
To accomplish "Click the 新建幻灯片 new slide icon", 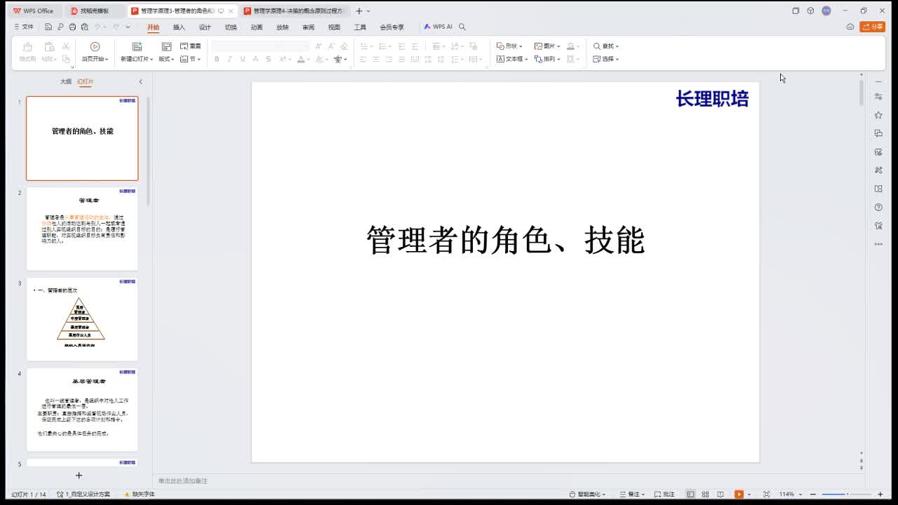I will (x=137, y=47).
